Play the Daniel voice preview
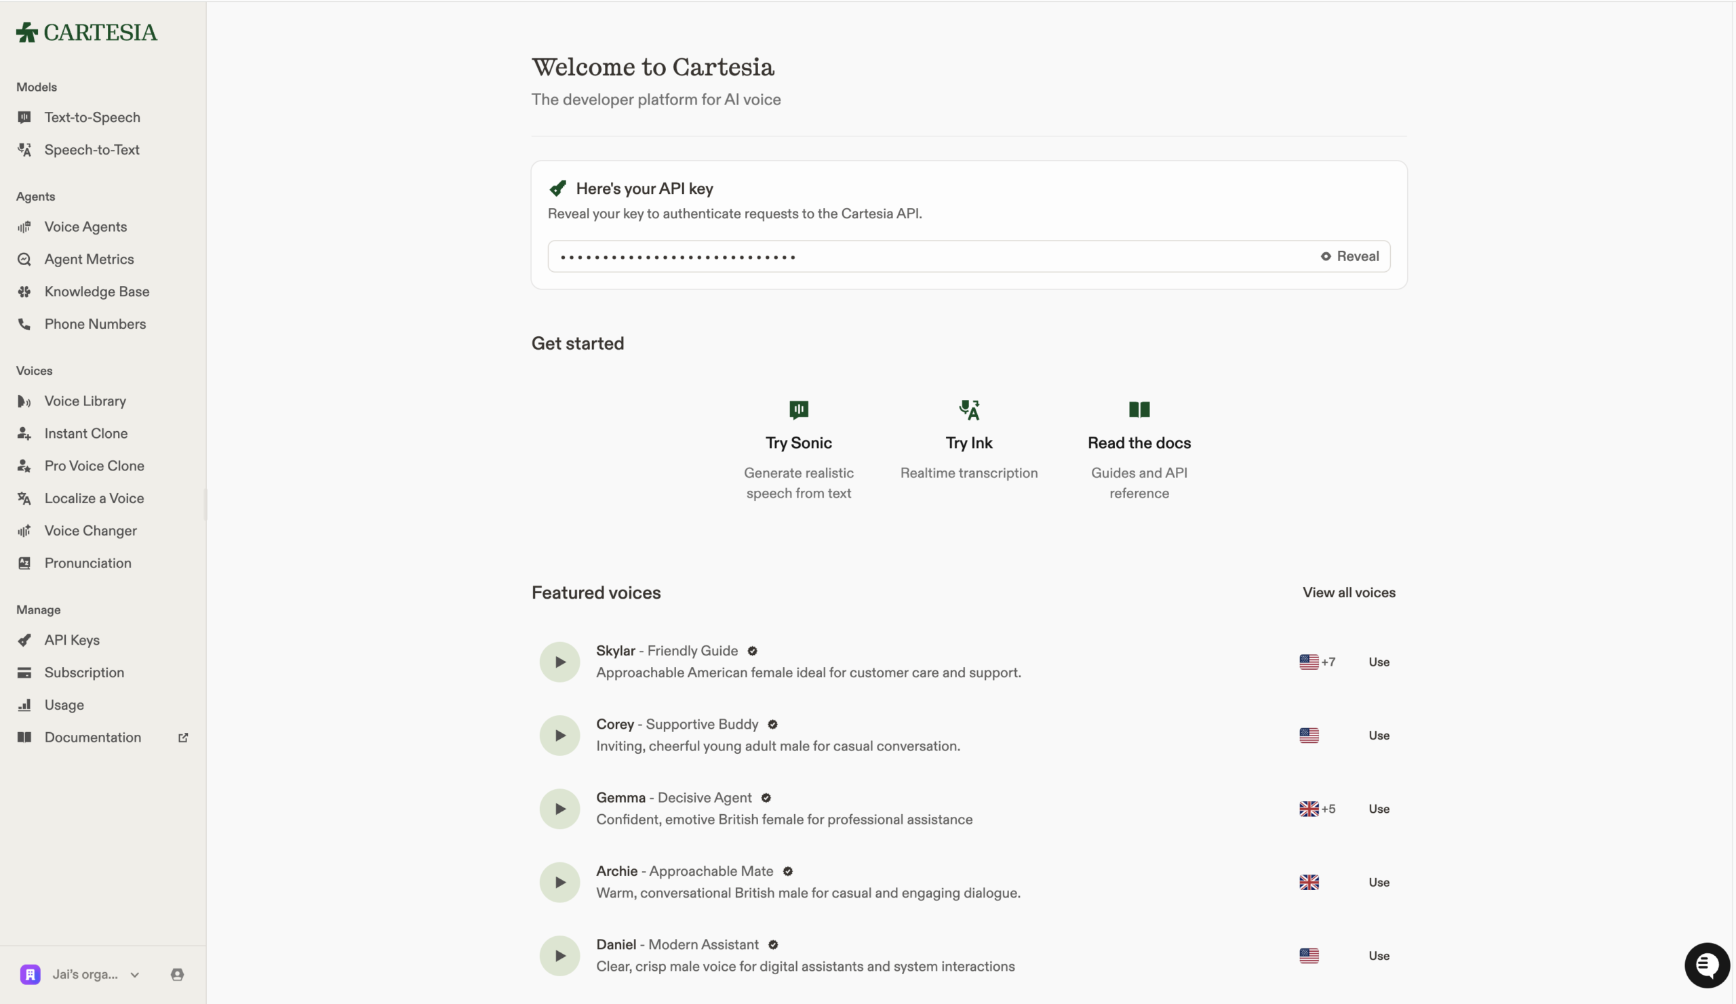This screenshot has width=1736, height=1004. pos(559,956)
